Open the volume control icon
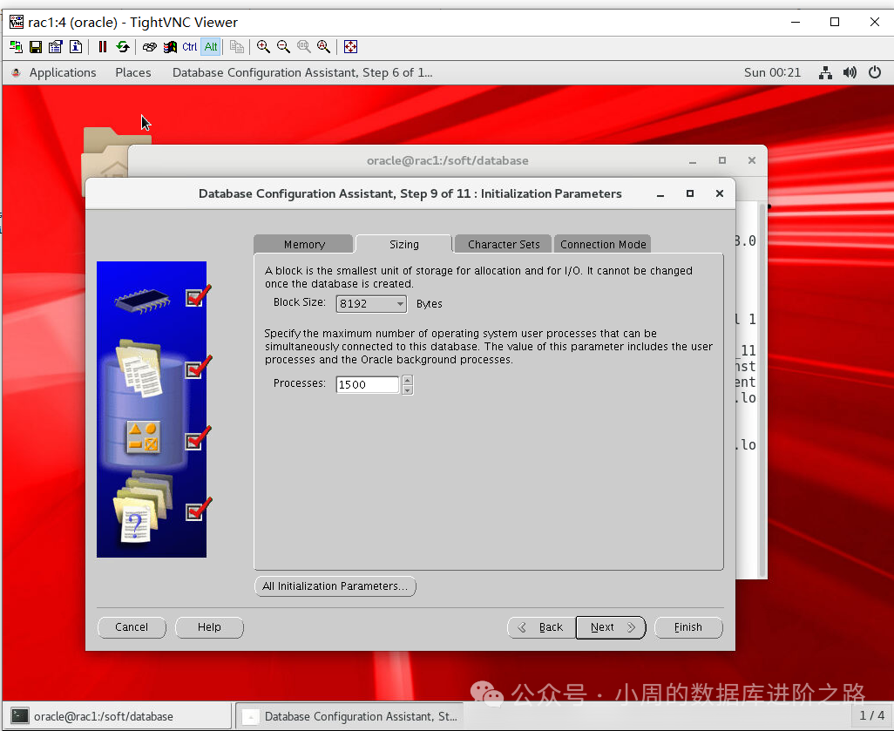 point(850,72)
